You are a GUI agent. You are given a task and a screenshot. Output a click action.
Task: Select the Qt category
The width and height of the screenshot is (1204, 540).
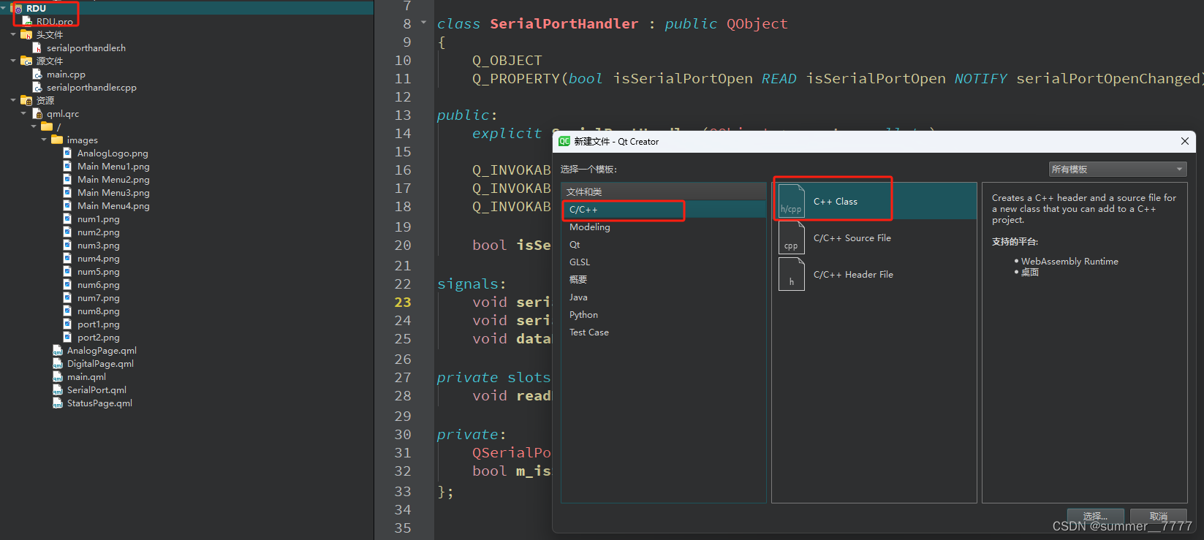[664, 245]
